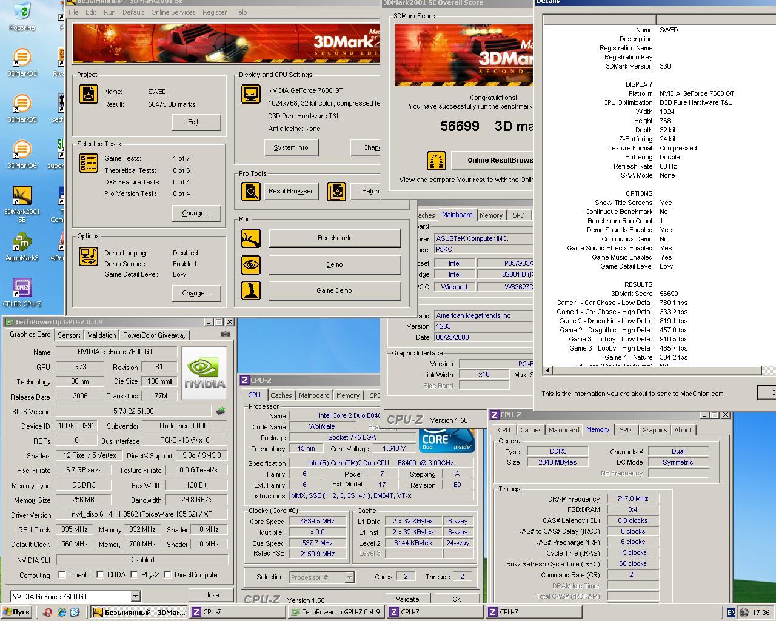Viewport: 776px width, 621px height.
Task: Click the ResultBrowser magnifier icon
Action: click(250, 191)
